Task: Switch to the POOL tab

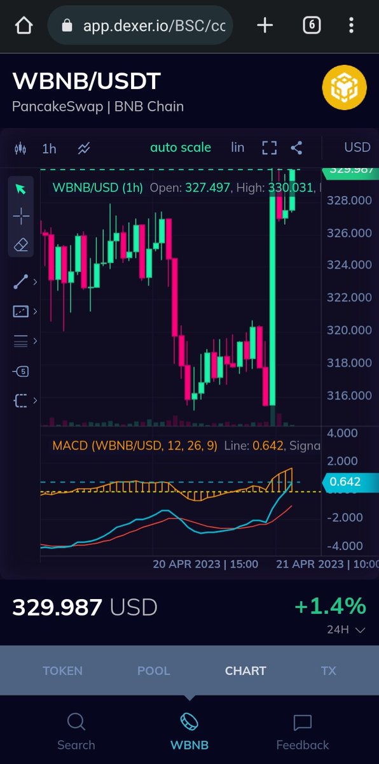Action: click(x=154, y=670)
